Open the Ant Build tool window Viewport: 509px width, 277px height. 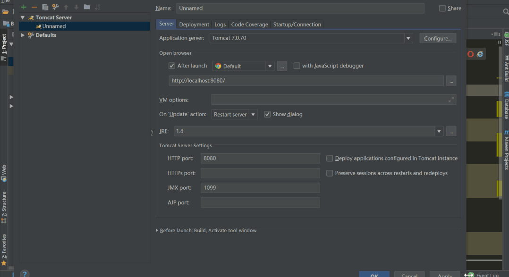(x=506, y=68)
